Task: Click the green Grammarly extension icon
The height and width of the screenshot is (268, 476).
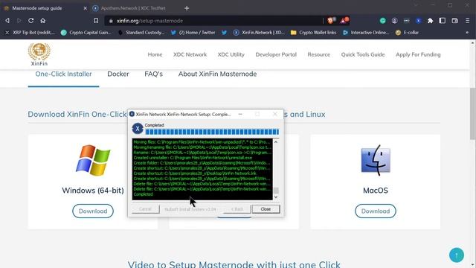Action: [x=383, y=21]
